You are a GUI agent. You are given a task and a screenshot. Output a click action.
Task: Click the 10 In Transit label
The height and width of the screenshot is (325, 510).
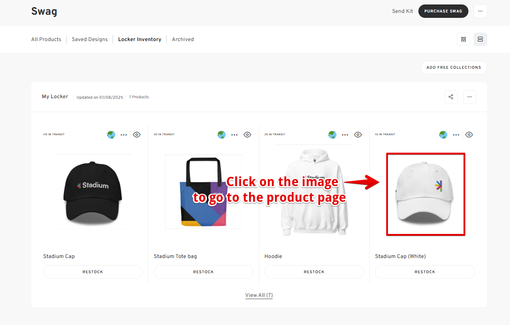point(385,134)
